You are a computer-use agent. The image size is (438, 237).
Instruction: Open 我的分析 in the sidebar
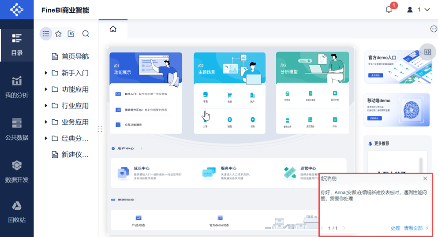(17, 87)
